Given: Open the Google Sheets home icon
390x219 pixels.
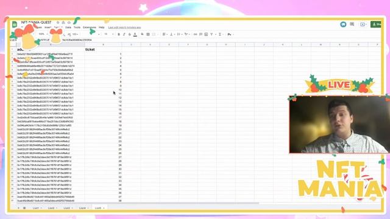Looking at the screenshot, I should [x=15, y=24].
